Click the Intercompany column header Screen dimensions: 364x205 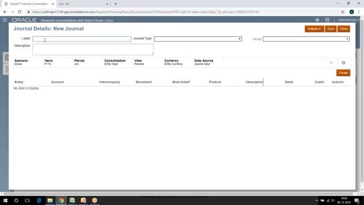click(110, 82)
